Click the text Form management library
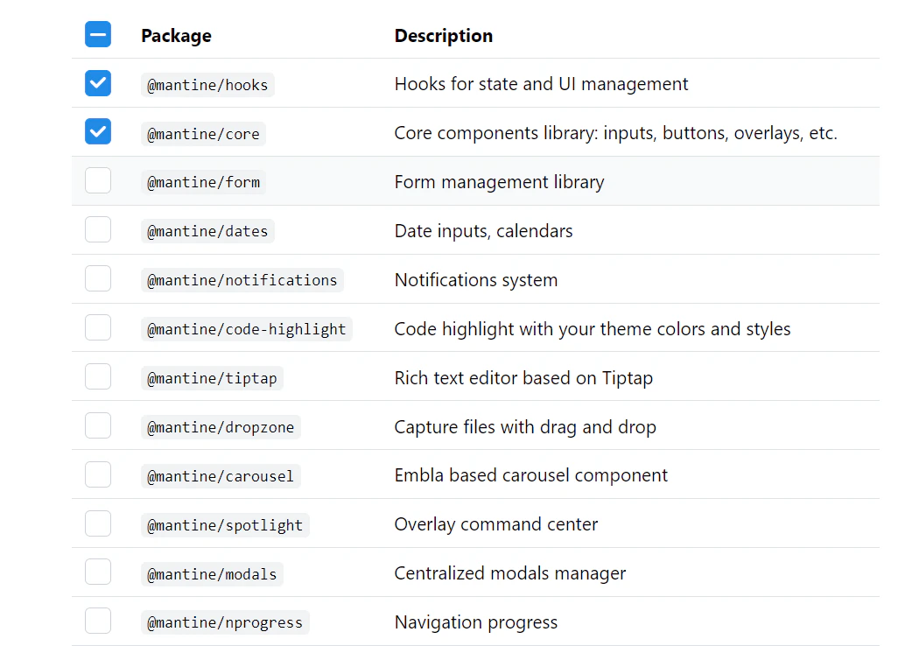This screenshot has width=919, height=646. tap(499, 182)
